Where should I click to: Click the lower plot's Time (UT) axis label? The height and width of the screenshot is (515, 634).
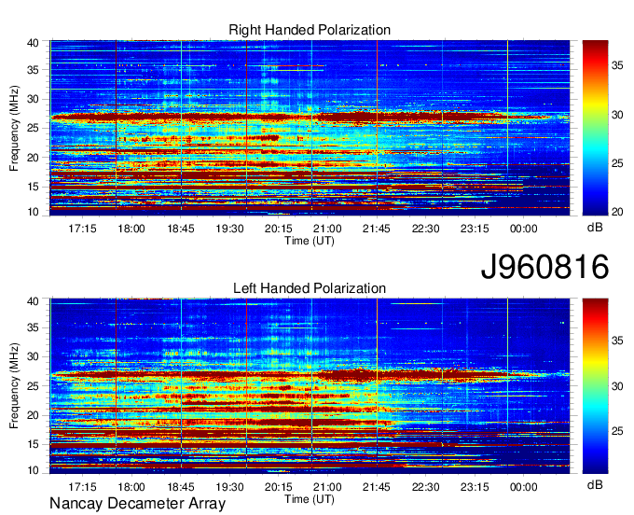(310, 499)
